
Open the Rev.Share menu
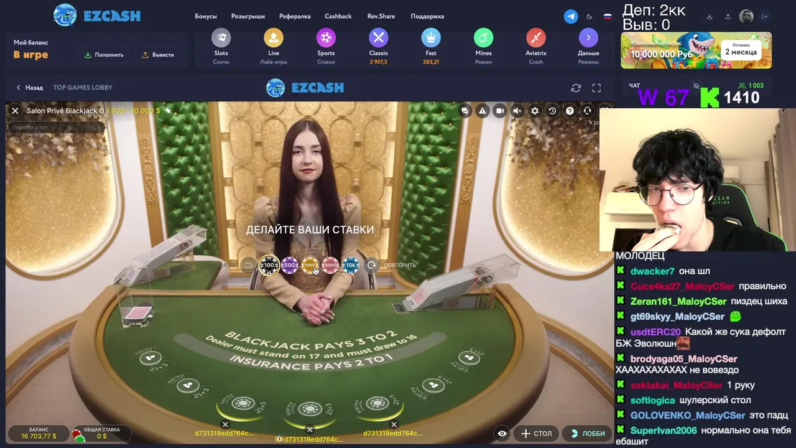(381, 16)
